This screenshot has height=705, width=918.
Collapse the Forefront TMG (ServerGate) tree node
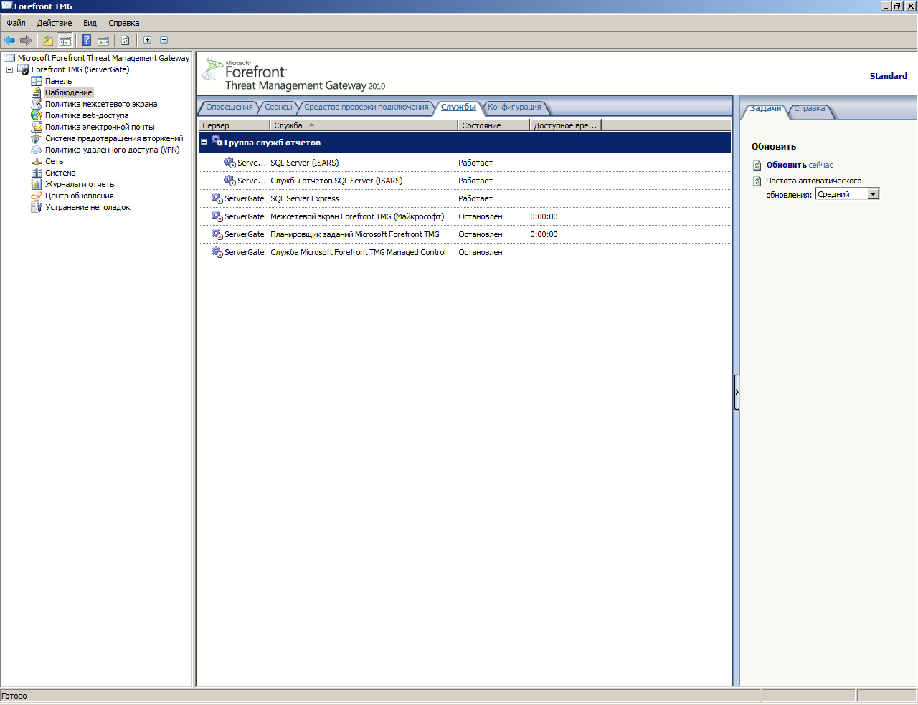tap(9, 69)
